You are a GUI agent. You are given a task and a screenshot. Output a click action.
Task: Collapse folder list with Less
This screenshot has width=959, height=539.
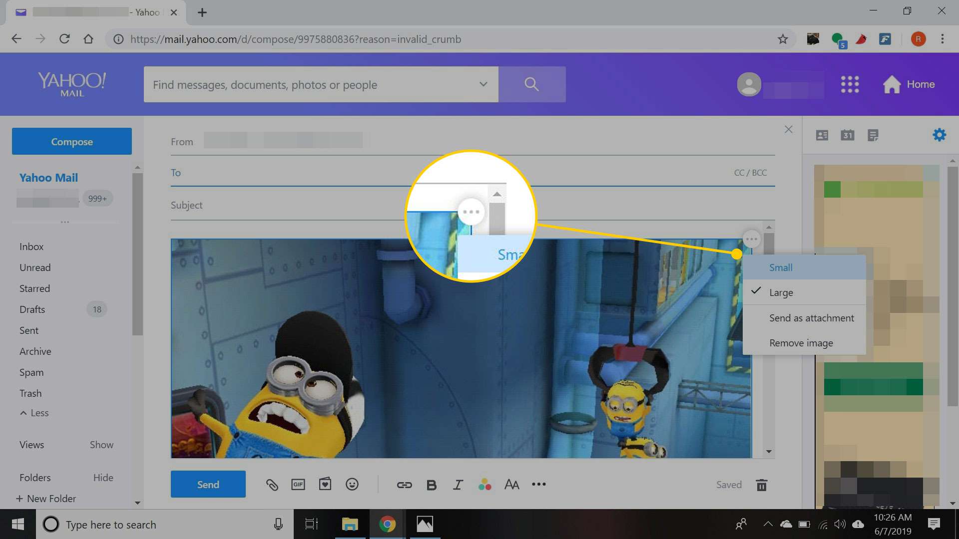click(34, 413)
